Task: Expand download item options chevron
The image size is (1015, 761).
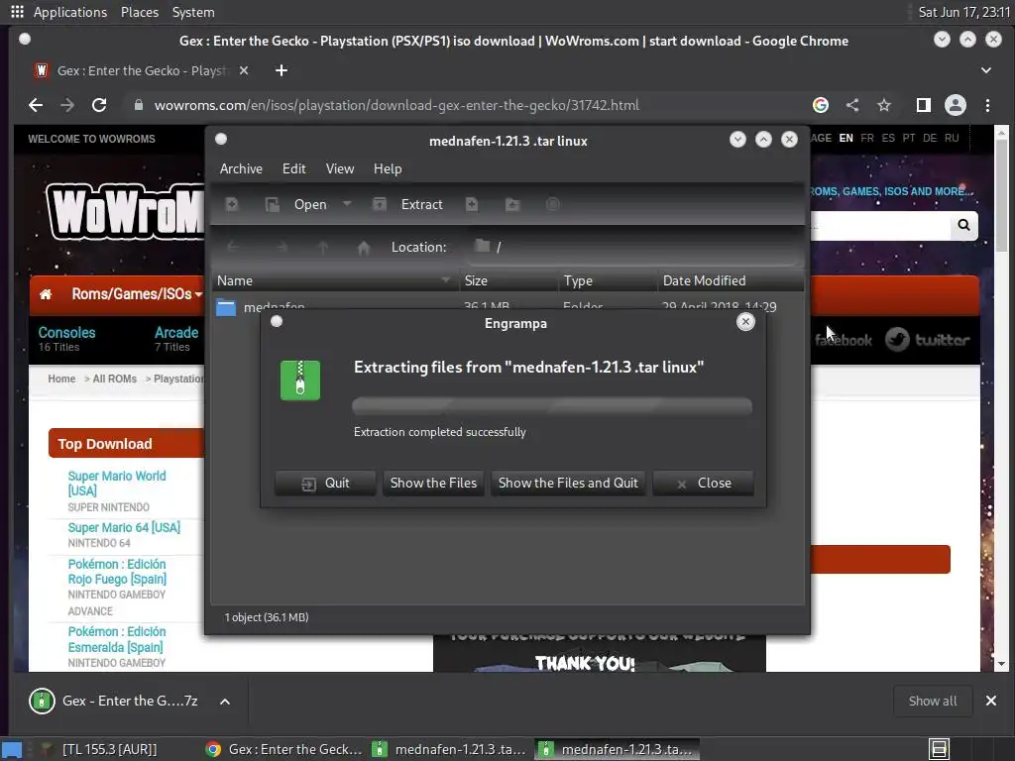Action: pos(225,702)
